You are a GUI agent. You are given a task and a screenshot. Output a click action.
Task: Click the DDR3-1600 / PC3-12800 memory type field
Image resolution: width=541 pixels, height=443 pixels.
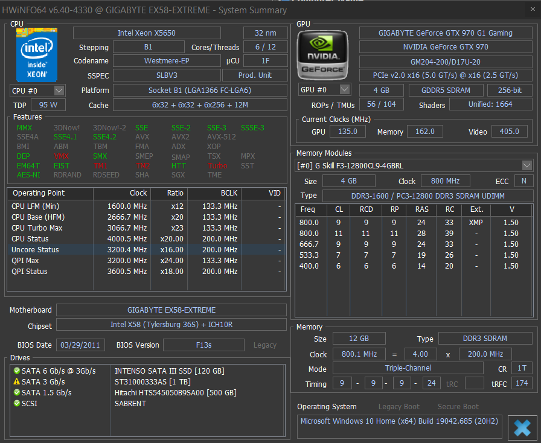(x=428, y=196)
